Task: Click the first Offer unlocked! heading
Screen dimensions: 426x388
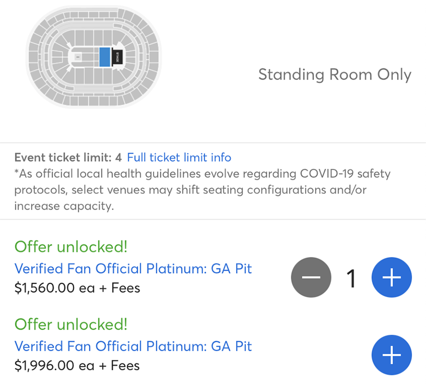Action: (71, 247)
